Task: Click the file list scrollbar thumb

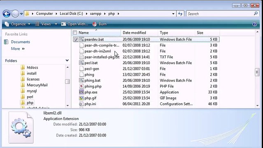Action: (x=257, y=72)
